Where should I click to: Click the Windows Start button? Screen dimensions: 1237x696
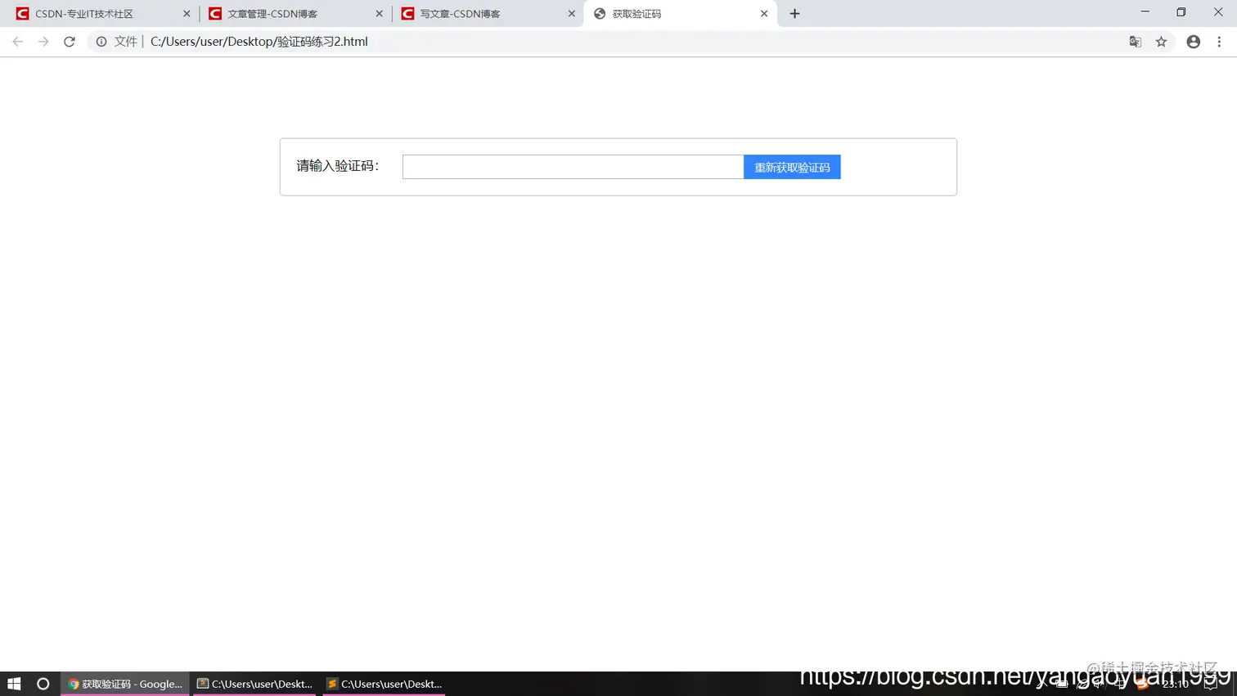coord(13,684)
